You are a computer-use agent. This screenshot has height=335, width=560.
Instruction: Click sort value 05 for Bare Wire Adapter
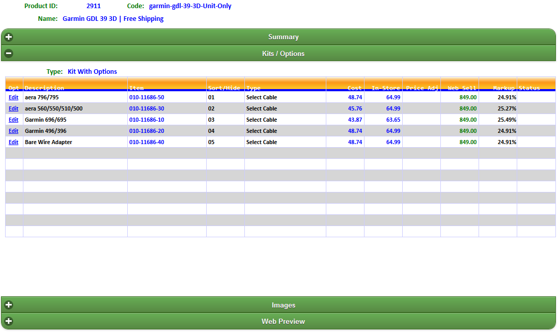(x=211, y=142)
